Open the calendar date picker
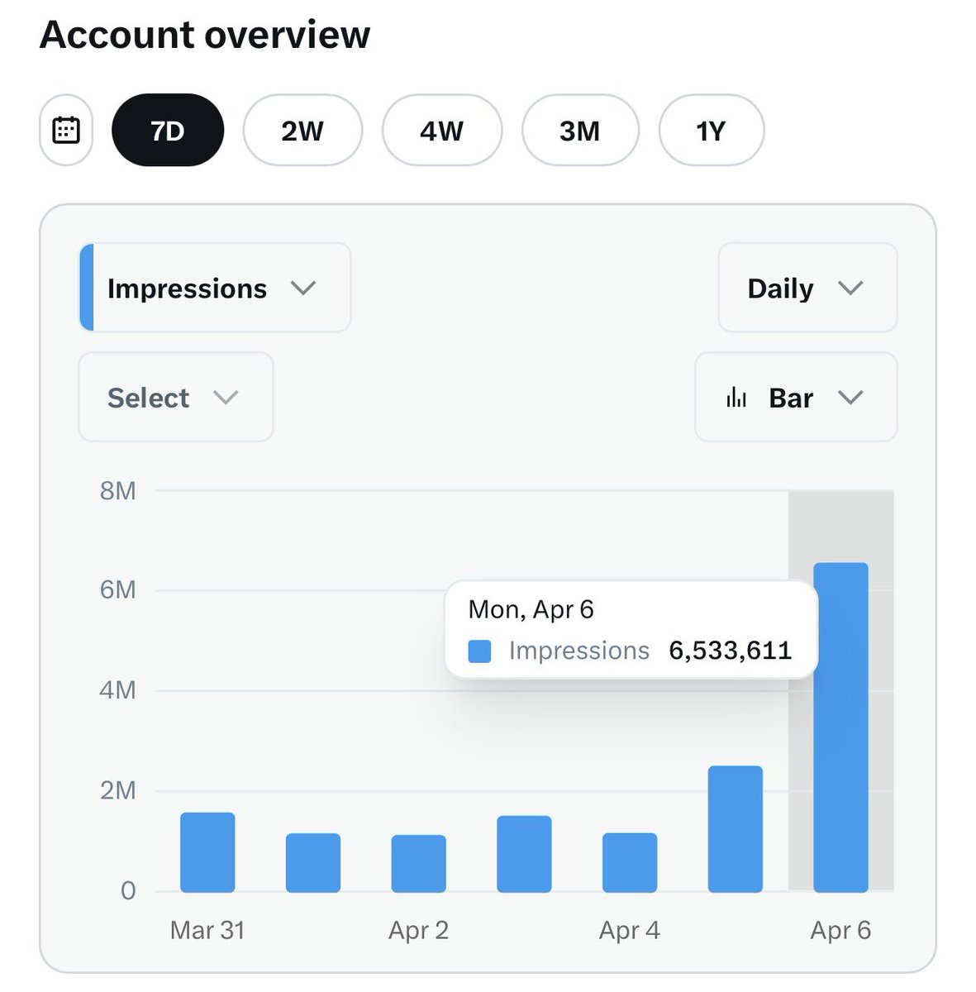Screen dimensions: 976x992 pyautogui.click(x=66, y=131)
